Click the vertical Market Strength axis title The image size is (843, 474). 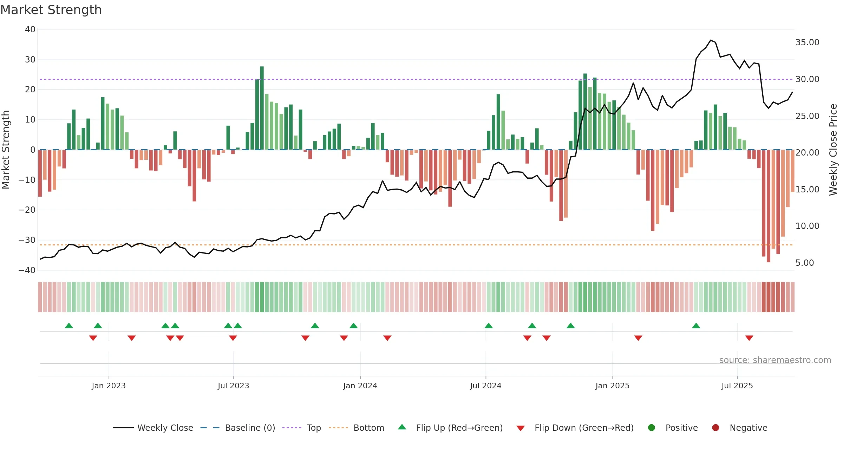pyautogui.click(x=6, y=150)
